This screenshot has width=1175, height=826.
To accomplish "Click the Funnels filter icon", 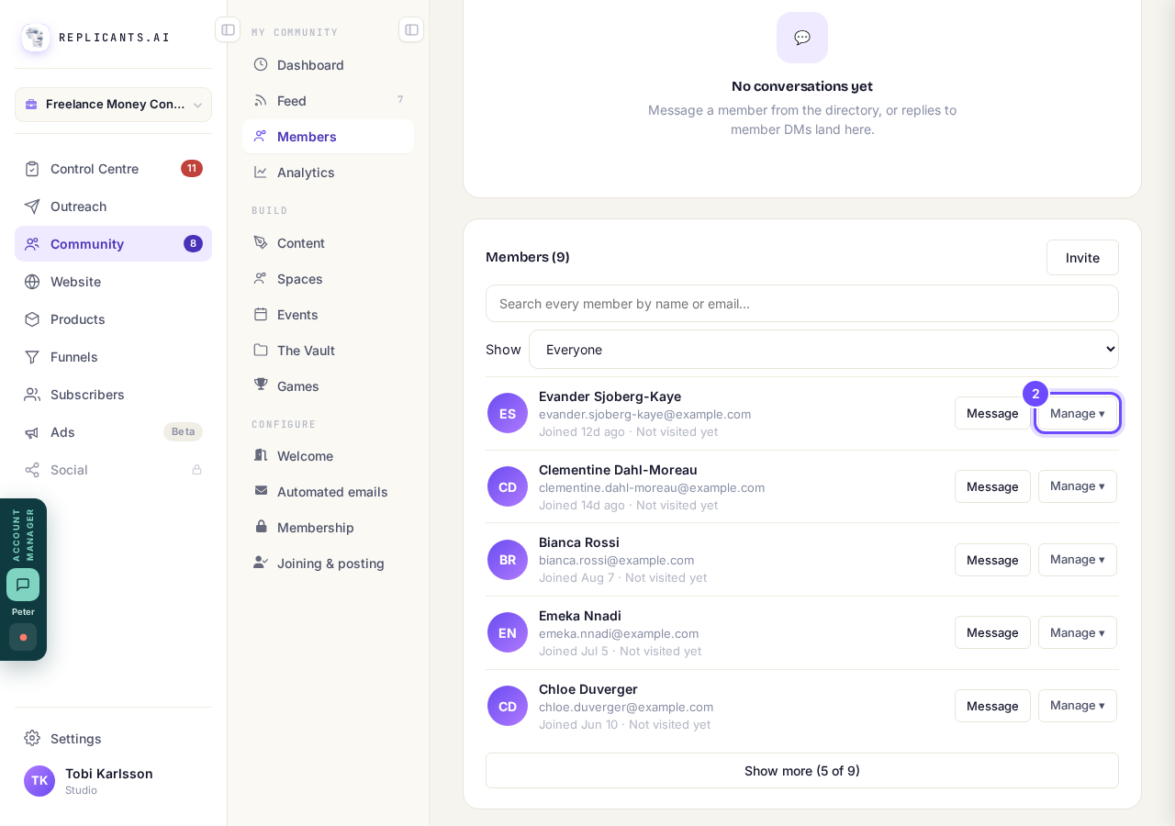I will click(x=32, y=357).
